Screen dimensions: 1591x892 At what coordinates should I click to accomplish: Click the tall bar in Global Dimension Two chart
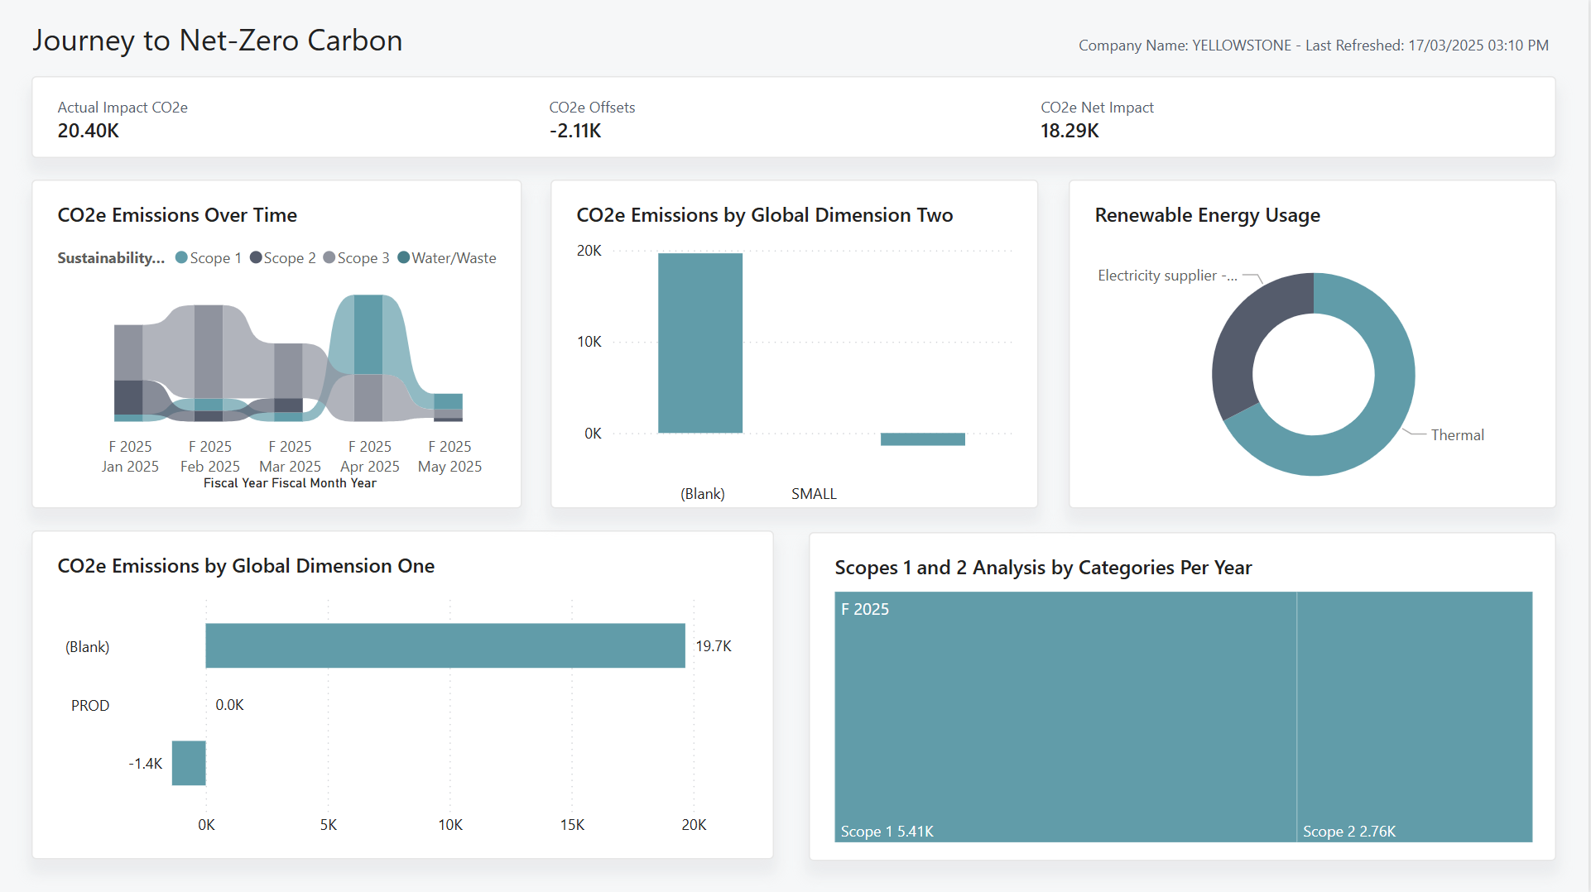(x=699, y=343)
